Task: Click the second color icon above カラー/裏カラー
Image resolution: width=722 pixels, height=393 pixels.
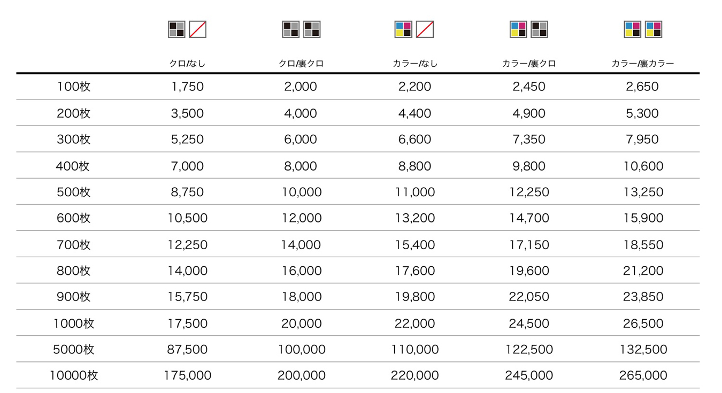Action: coord(654,29)
